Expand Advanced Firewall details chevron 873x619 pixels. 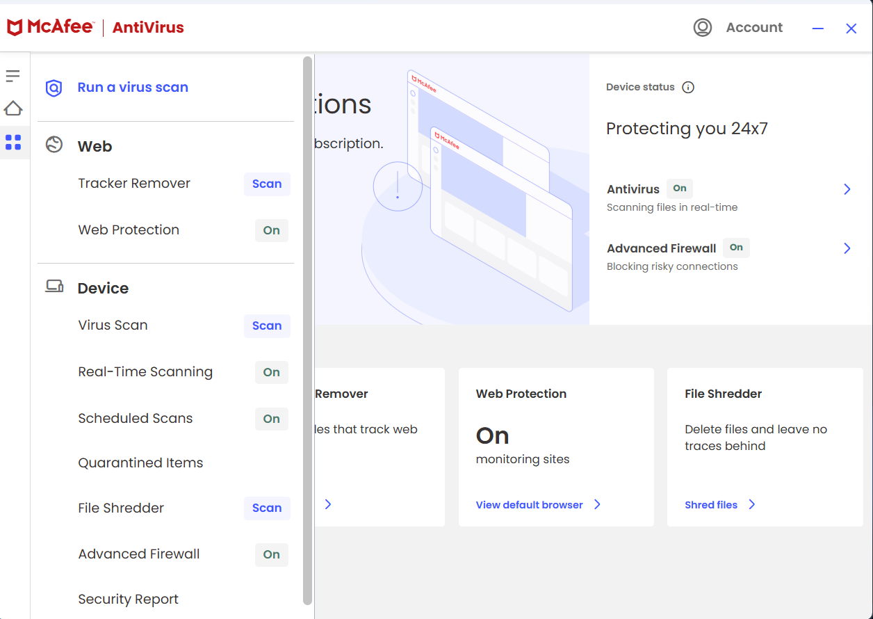(x=847, y=248)
